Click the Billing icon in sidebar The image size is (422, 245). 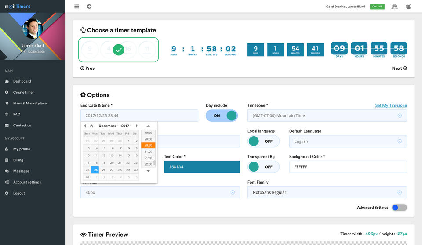pyautogui.click(x=7, y=160)
